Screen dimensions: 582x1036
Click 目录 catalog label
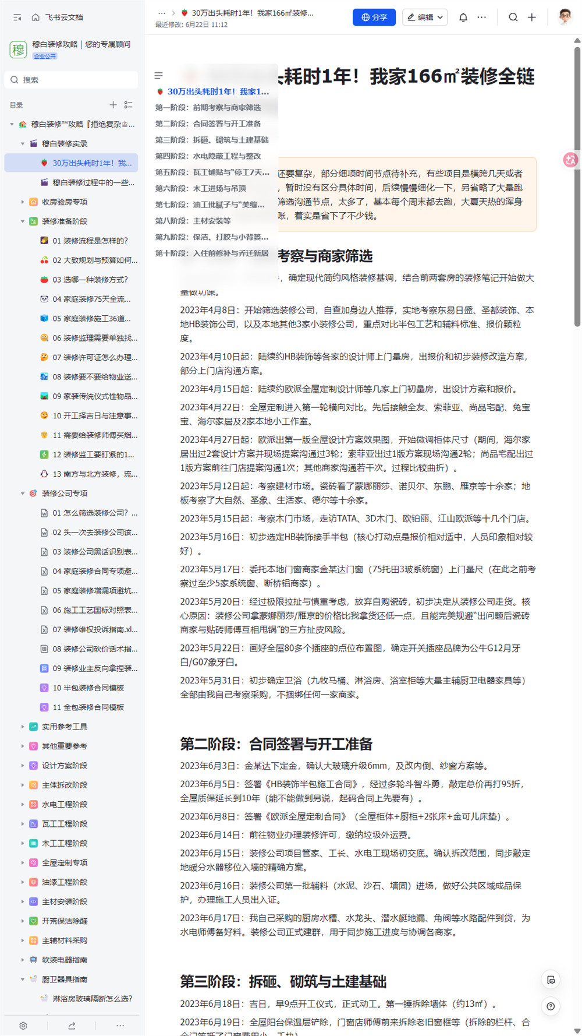pyautogui.click(x=16, y=105)
